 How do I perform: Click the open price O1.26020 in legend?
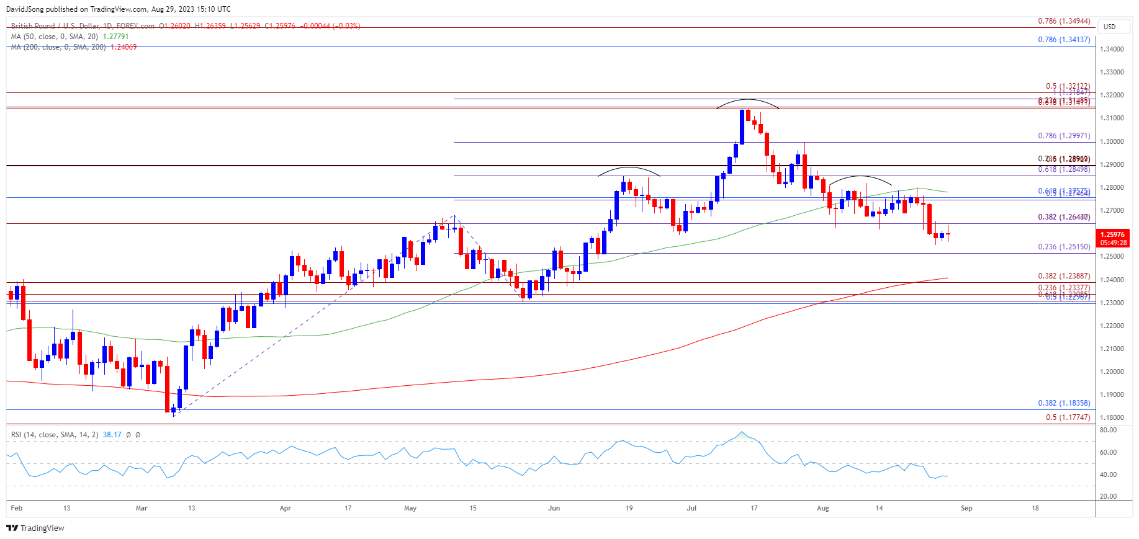pos(176,26)
